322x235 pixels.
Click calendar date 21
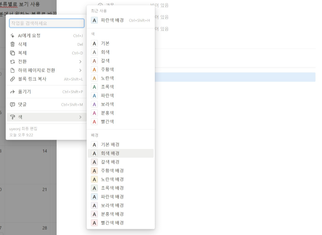tap(44, 189)
